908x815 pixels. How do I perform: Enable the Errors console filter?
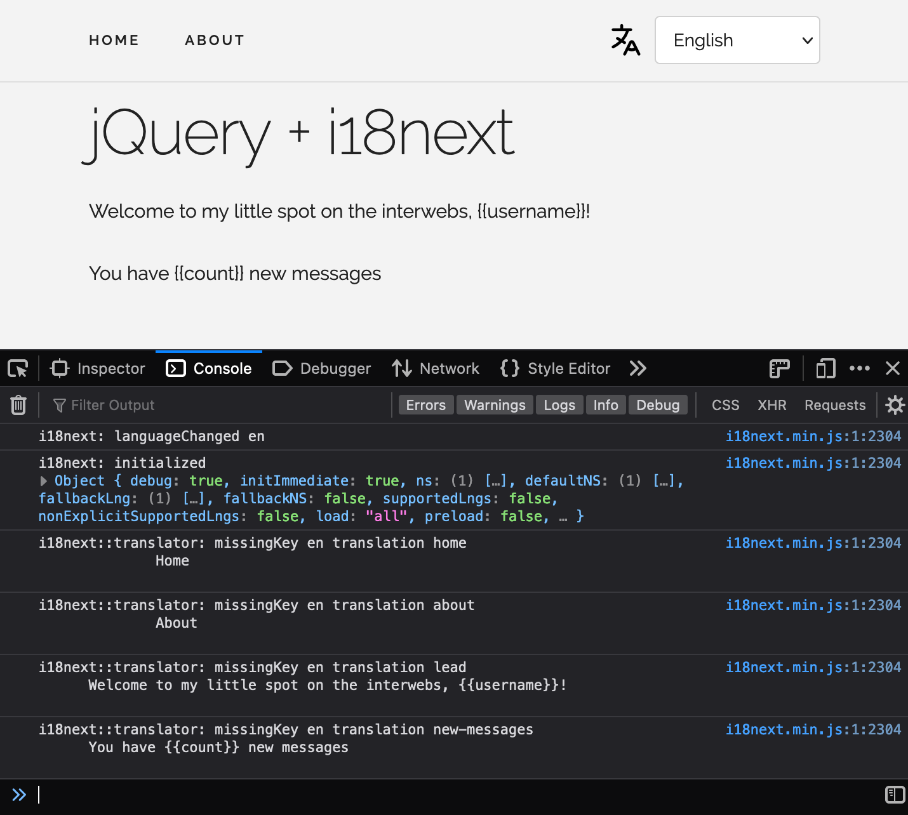click(425, 404)
